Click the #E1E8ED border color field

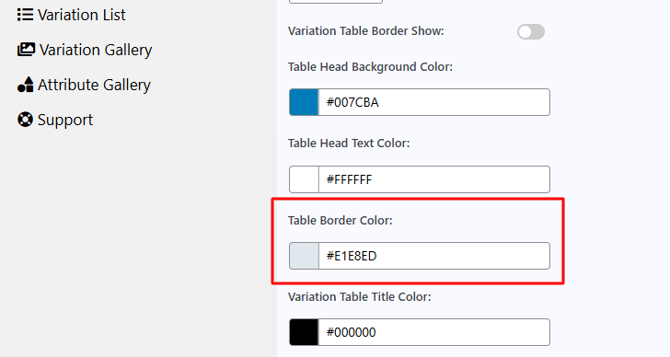click(434, 256)
